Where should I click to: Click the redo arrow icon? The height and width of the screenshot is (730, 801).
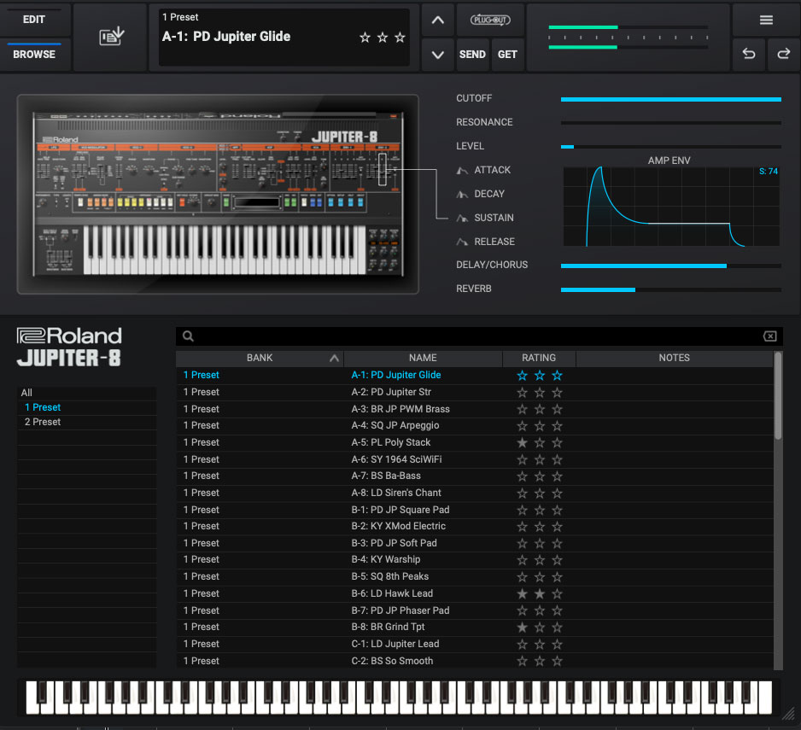[x=784, y=54]
